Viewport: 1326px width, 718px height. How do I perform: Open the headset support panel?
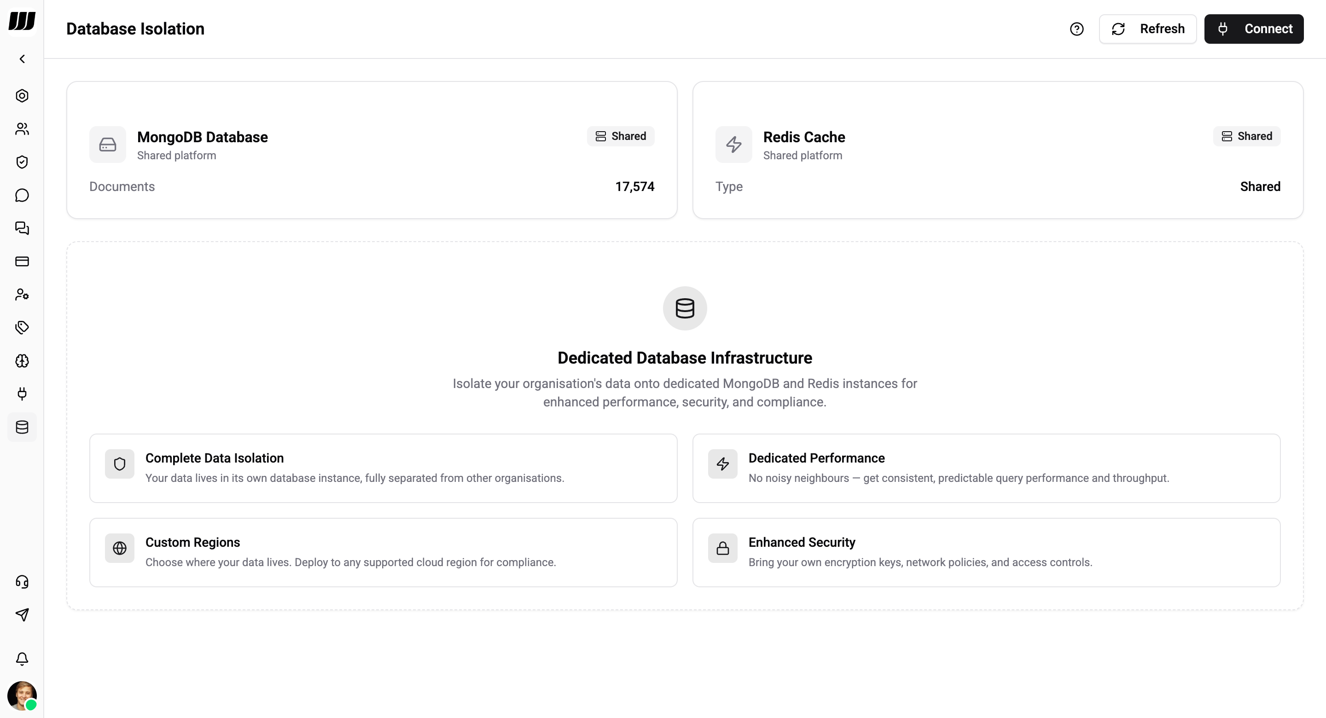coord(22,582)
